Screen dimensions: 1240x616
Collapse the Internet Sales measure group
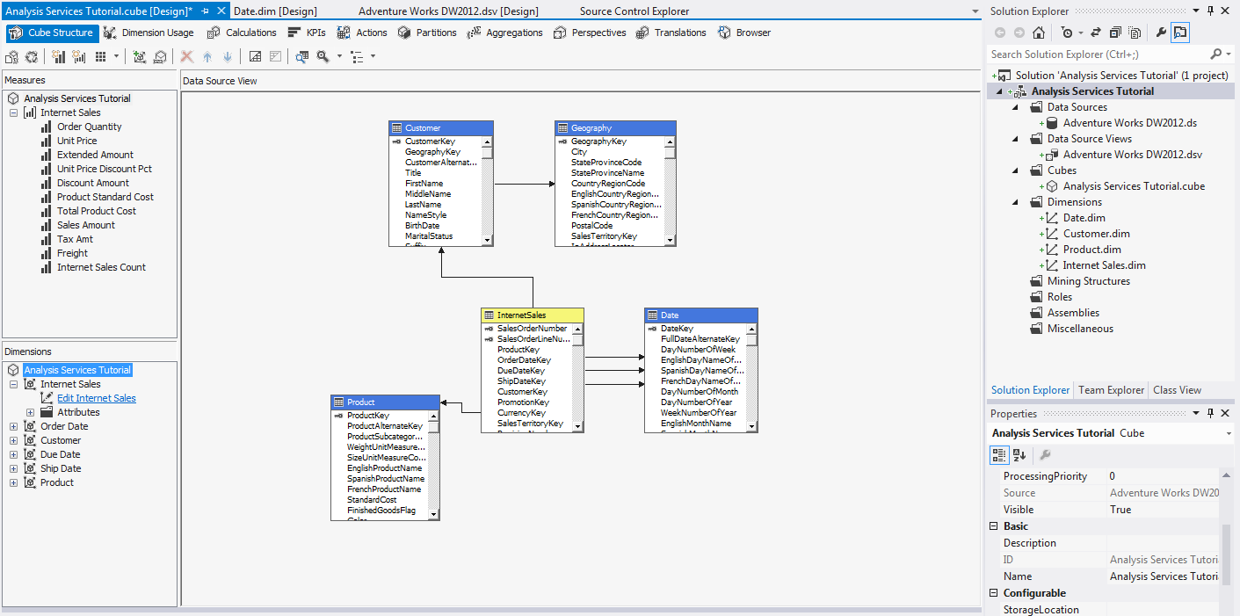(13, 112)
